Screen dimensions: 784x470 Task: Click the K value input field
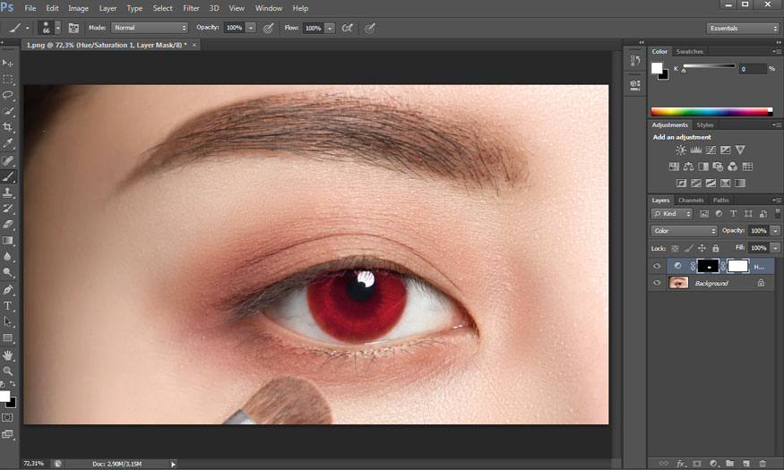[753, 69]
